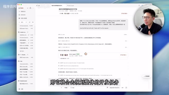Click the menu icon next to claude-co... folder
This screenshot has height=95, width=169.
[28, 32]
